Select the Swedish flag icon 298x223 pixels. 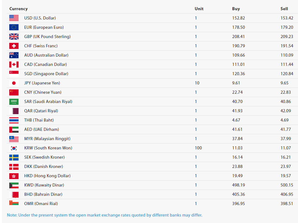pyautogui.click(x=14, y=157)
